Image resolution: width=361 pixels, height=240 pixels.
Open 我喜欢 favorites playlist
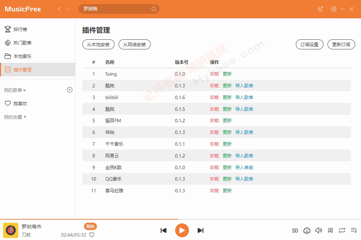point(38,104)
